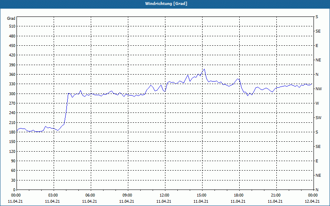Viewport: 330px width, 206px height.
Task: Select the 240 y-axis value
Action: (x=12, y=113)
